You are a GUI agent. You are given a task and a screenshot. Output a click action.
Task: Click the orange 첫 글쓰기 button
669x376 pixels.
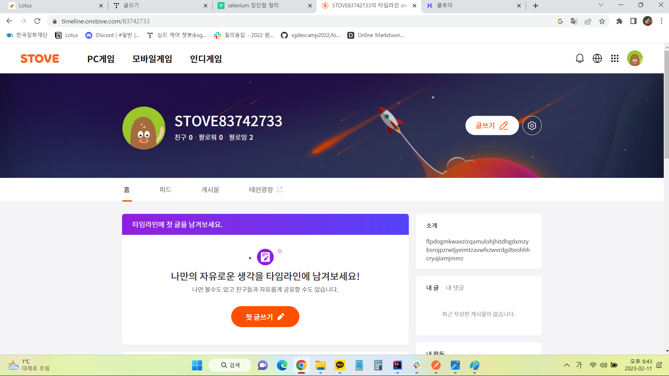(x=265, y=317)
